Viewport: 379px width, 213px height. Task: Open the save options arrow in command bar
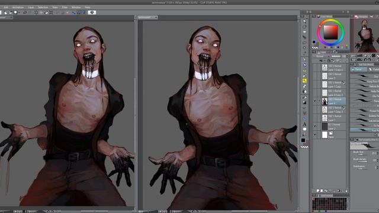(19, 12)
